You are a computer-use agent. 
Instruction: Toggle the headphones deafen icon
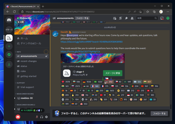tap(42, 117)
